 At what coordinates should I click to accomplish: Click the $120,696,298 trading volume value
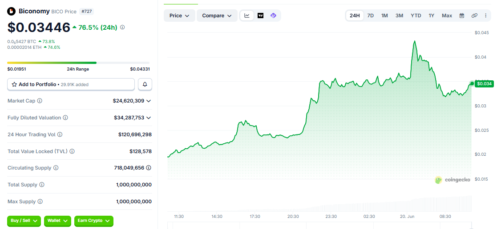pos(135,134)
